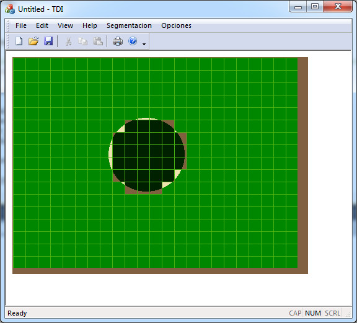
Task: Click the New document toolbar icon
Action: (19, 42)
